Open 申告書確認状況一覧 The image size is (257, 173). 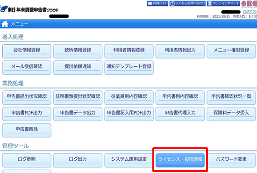[231, 98]
